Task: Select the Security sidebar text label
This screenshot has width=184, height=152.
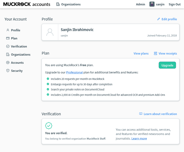Action: (17, 71)
